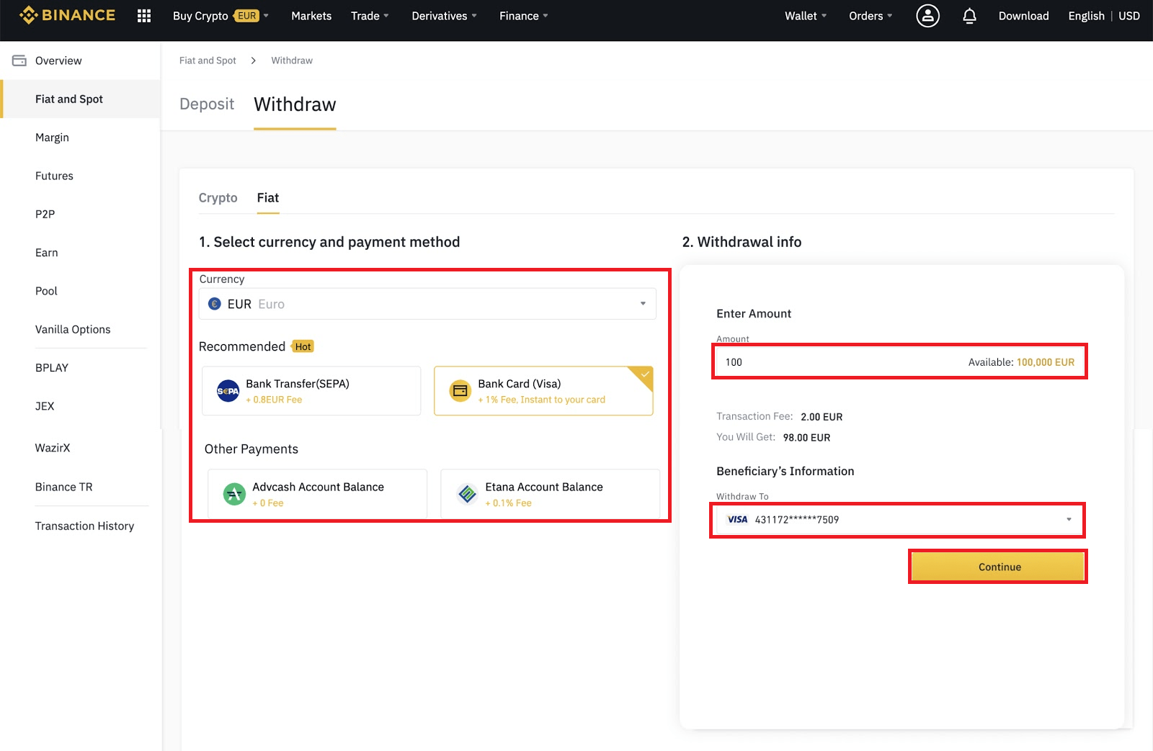The image size is (1153, 751).
Task: Switch to the Withdraw tab
Action: point(295,104)
